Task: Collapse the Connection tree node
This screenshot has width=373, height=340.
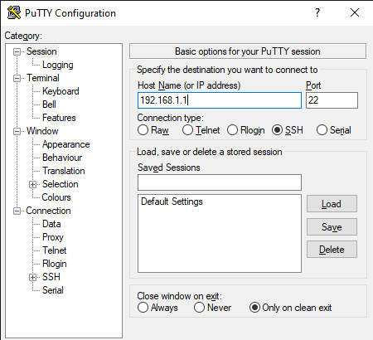Action: (17, 211)
